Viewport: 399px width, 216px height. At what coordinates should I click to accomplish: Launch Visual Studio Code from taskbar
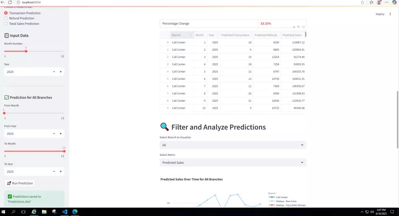[65, 212]
